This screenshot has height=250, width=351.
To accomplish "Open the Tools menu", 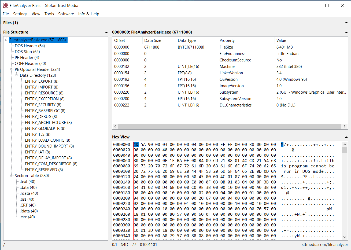I will point(49,14).
